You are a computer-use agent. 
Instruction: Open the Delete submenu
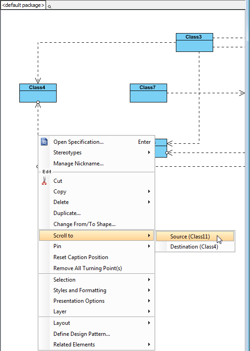97,202
